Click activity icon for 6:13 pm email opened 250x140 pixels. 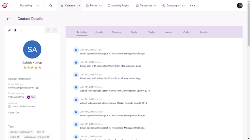point(76,50)
